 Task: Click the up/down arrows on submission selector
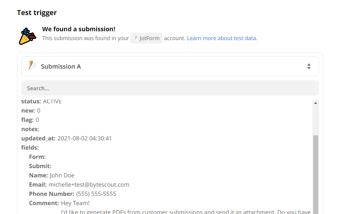pos(309,66)
